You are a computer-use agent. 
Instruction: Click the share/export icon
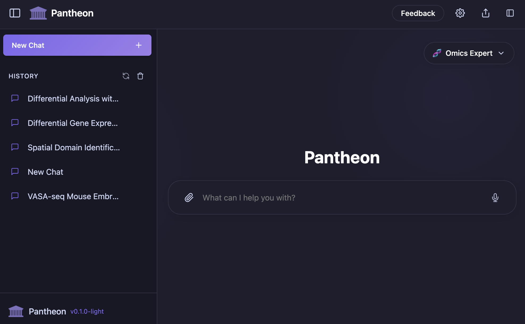(485, 13)
